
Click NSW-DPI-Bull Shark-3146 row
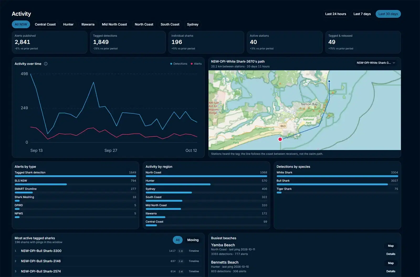pyautogui.click(x=108, y=261)
